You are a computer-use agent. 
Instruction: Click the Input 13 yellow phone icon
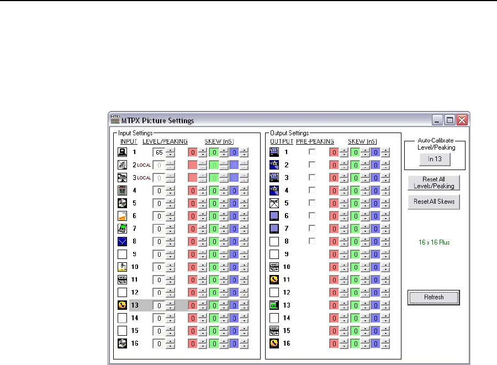[x=123, y=305]
